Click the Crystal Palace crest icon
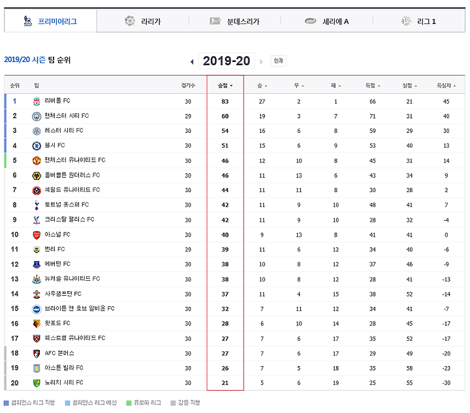470x413 pixels. coord(37,220)
